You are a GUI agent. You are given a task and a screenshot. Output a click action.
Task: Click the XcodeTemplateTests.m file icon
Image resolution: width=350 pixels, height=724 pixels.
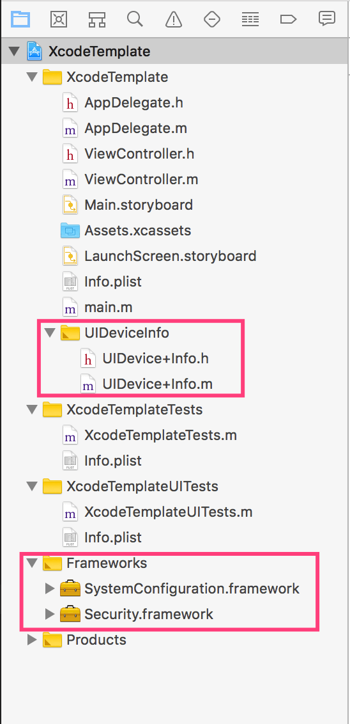click(x=70, y=435)
